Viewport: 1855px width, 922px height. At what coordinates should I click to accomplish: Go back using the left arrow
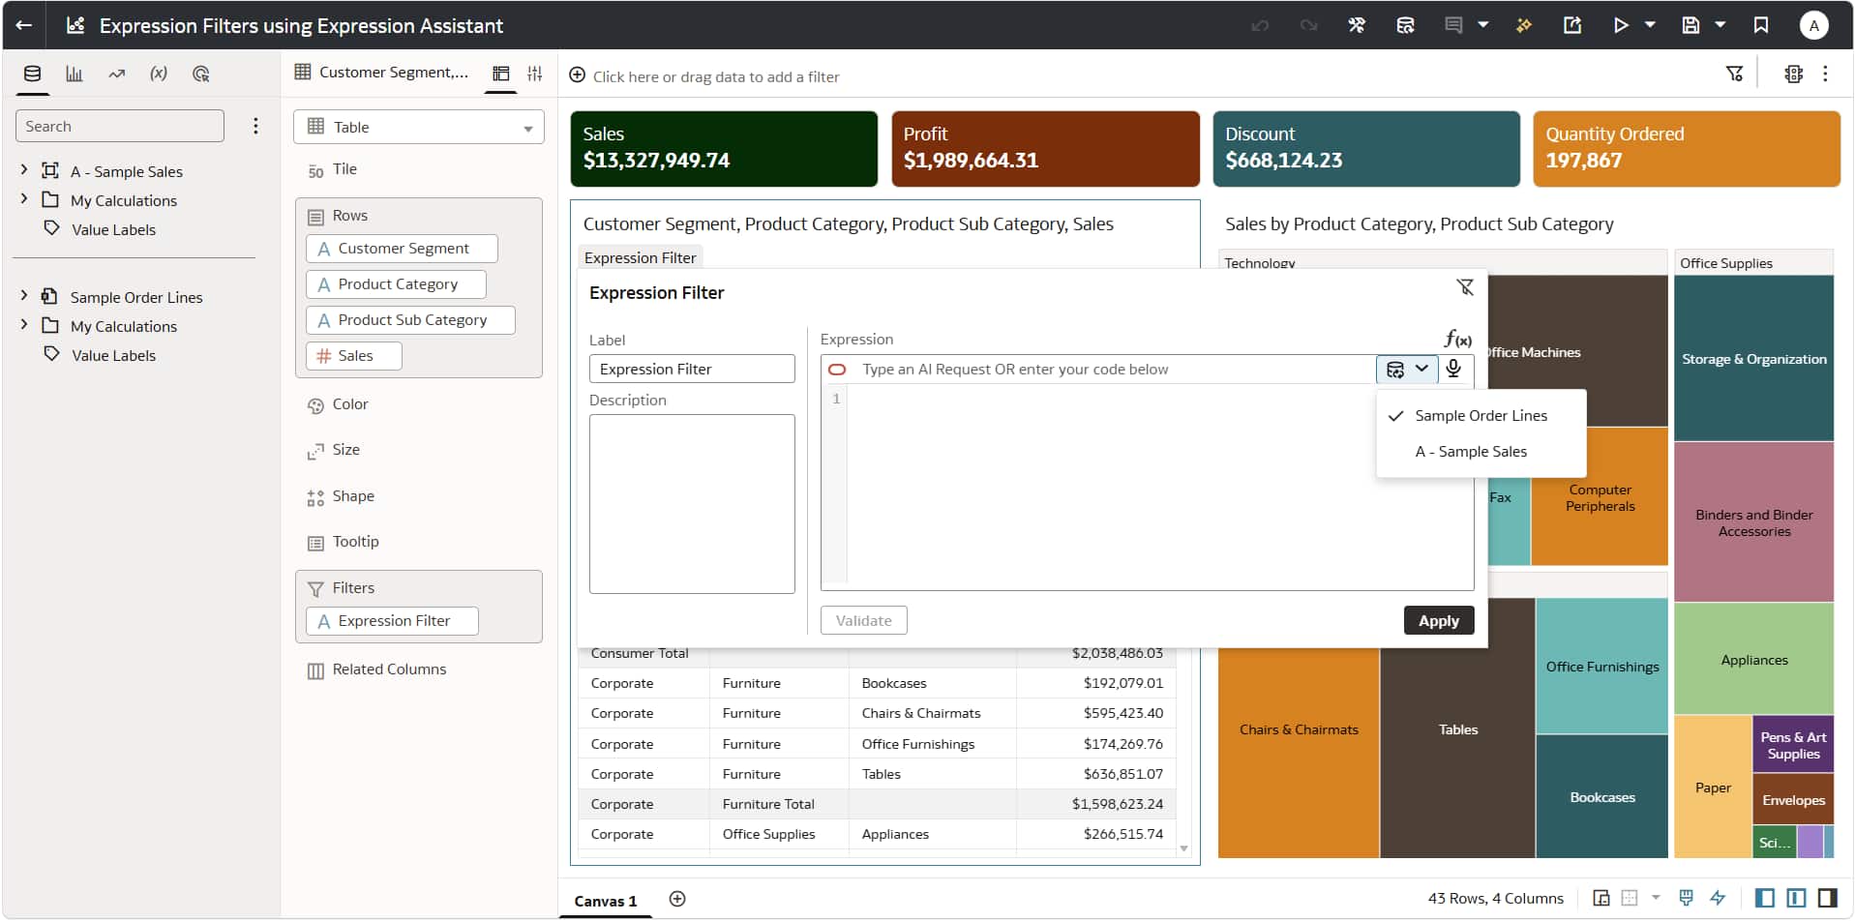point(24,25)
